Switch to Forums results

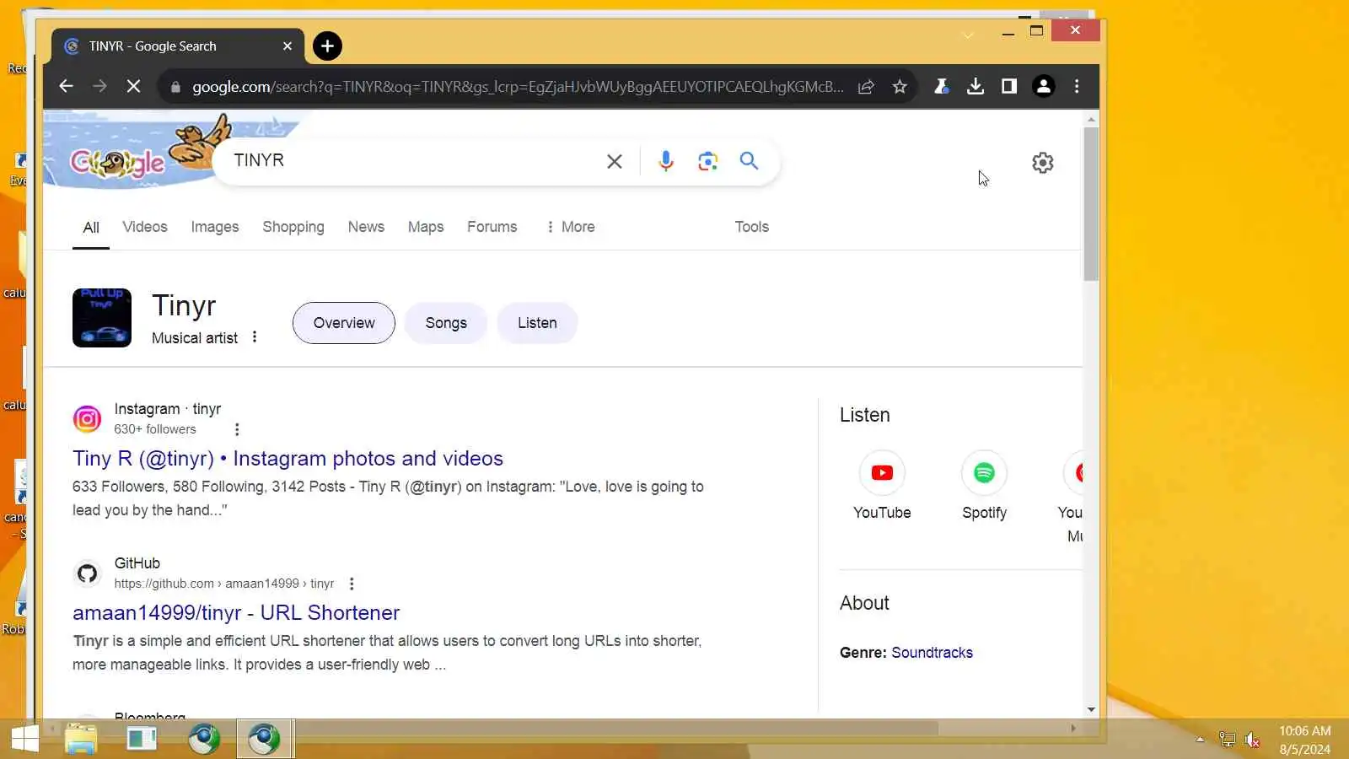tap(492, 227)
